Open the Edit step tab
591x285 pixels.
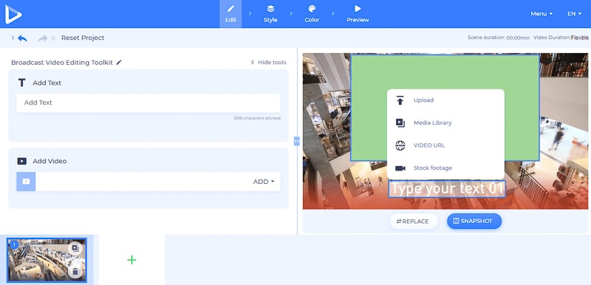(x=230, y=14)
